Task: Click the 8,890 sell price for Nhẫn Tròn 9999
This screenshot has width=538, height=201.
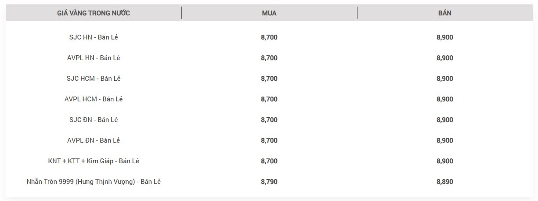Action: (x=445, y=182)
